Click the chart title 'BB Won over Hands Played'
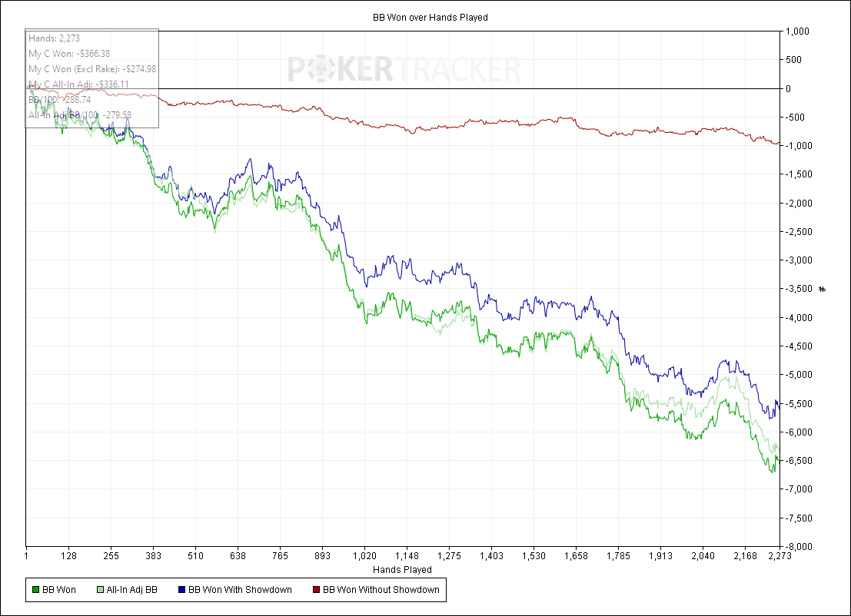 (x=430, y=18)
